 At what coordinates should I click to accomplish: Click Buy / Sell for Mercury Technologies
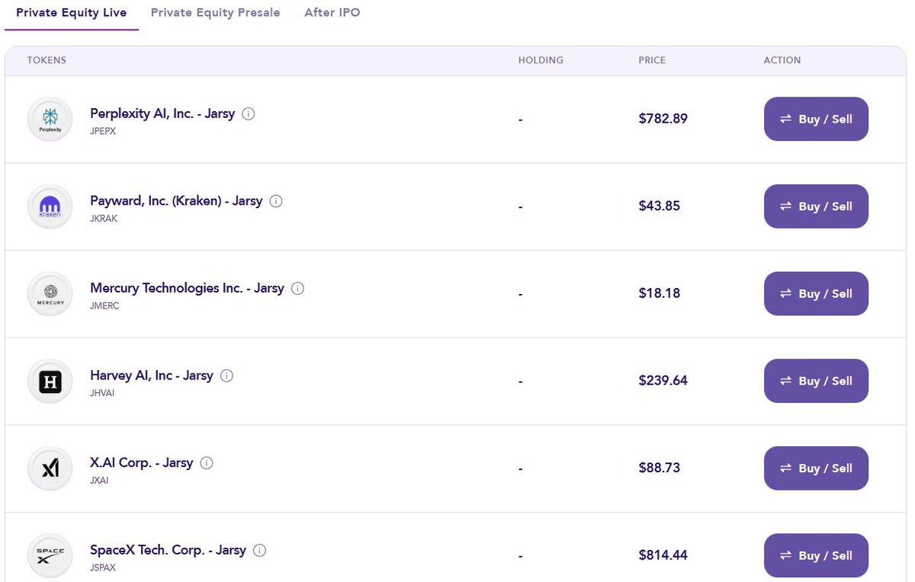(x=816, y=293)
